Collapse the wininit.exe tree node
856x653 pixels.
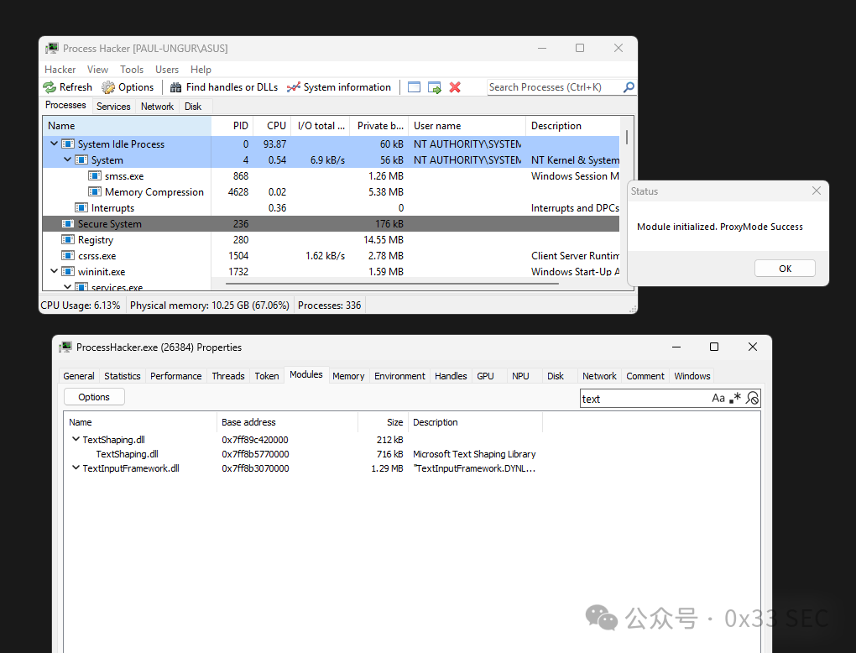pyautogui.click(x=54, y=271)
